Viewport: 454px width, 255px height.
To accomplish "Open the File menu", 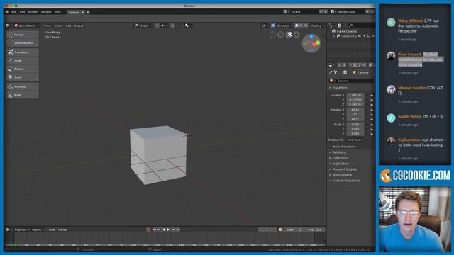I will tap(14, 12).
